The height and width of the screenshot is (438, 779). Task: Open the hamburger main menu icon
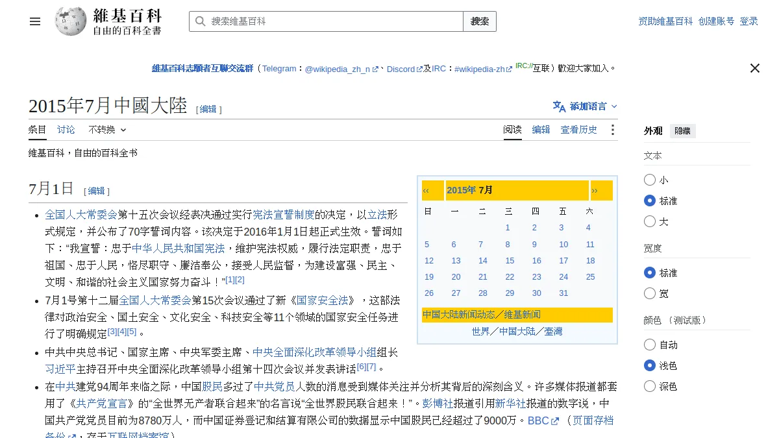(35, 21)
